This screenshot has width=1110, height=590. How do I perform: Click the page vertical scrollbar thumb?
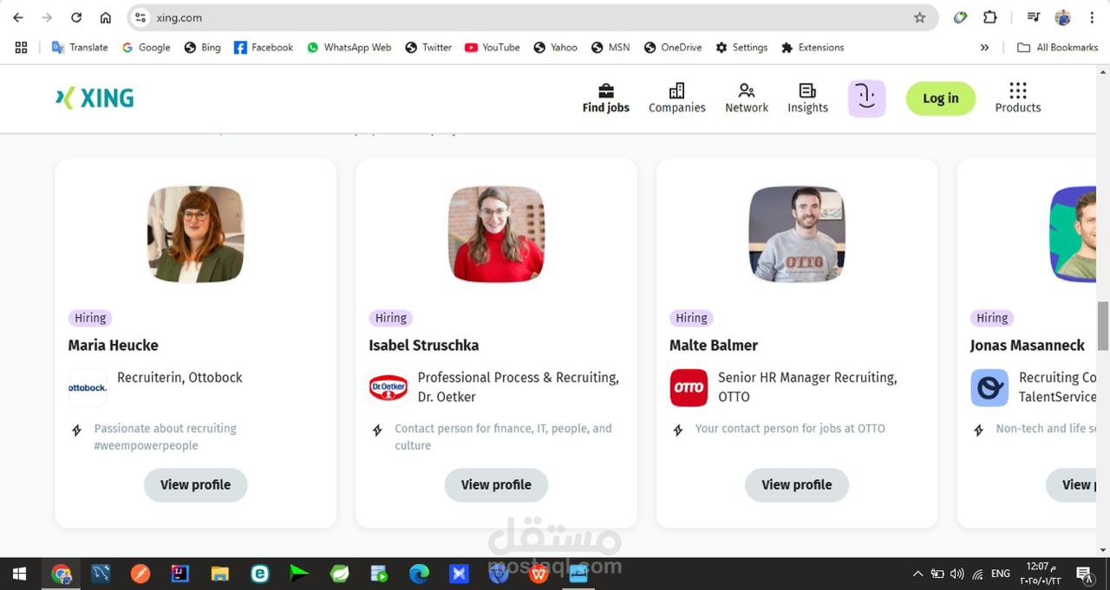tap(1103, 326)
